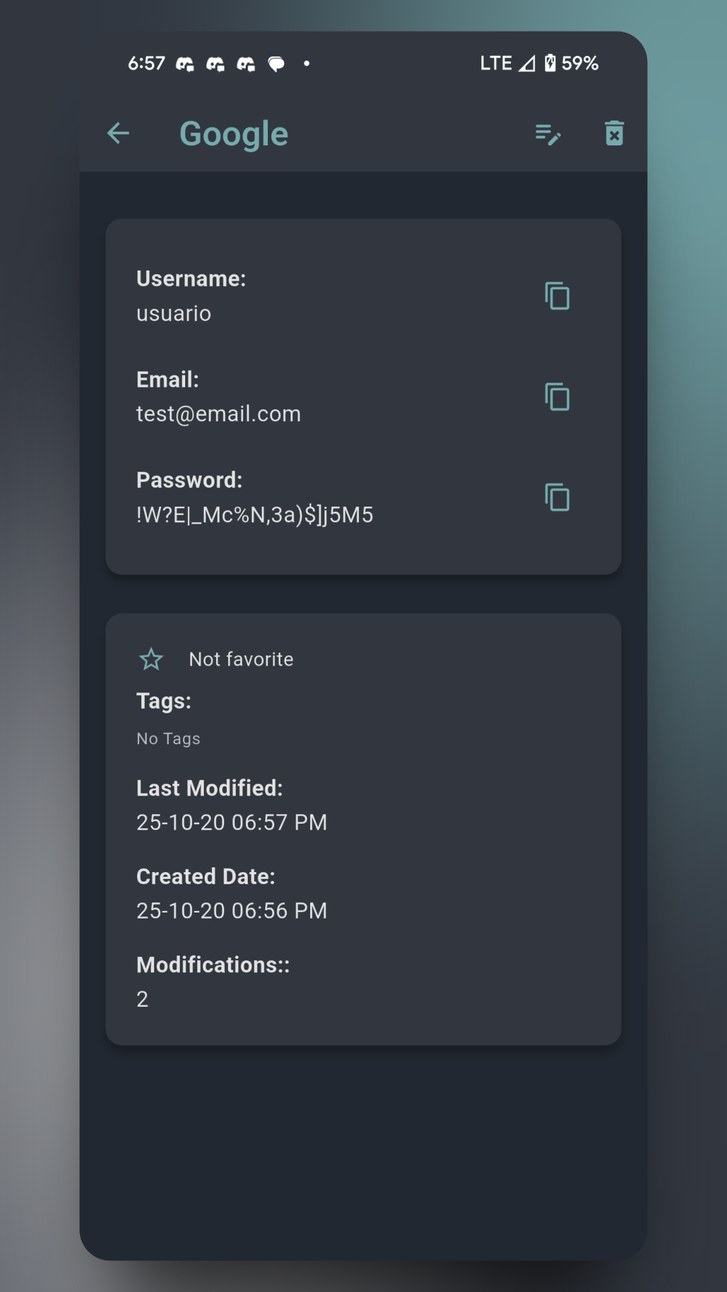This screenshot has width=727, height=1292.
Task: Tap the back arrow icon
Action: tap(118, 133)
